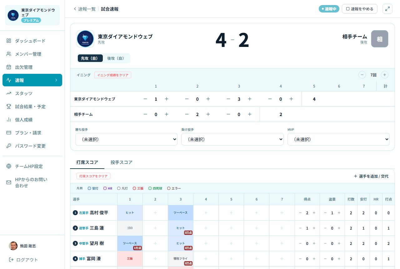Open the MVP dropdown

[x=338, y=139]
